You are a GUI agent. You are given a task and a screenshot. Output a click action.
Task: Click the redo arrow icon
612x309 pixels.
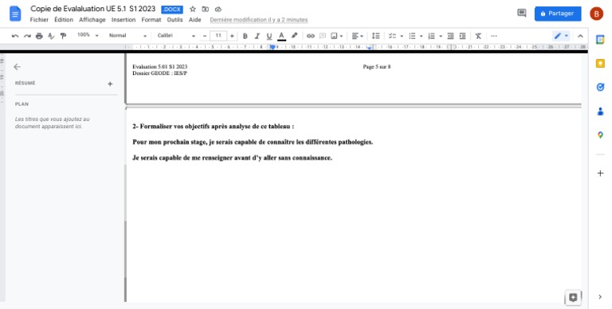coord(27,36)
